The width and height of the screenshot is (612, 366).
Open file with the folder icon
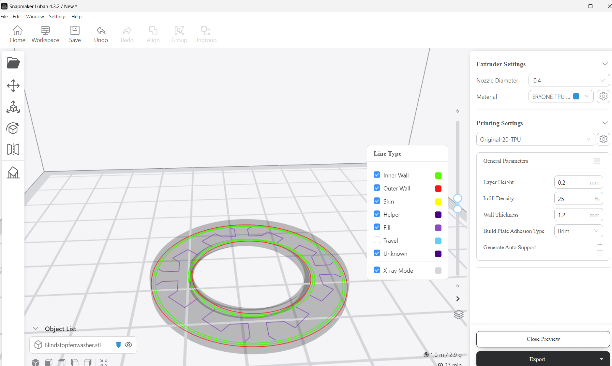[x=13, y=63]
